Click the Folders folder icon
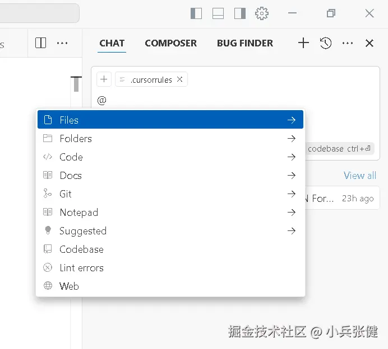The image size is (388, 349). click(48, 138)
